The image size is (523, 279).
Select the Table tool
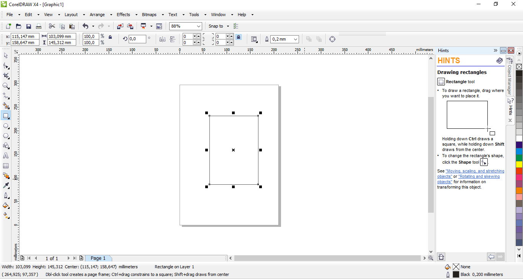(x=6, y=166)
